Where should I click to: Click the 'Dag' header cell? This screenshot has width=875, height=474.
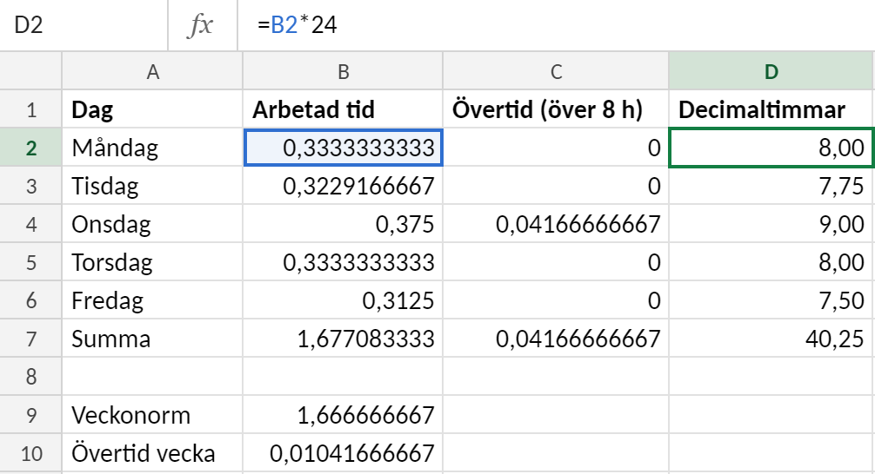coord(152,109)
